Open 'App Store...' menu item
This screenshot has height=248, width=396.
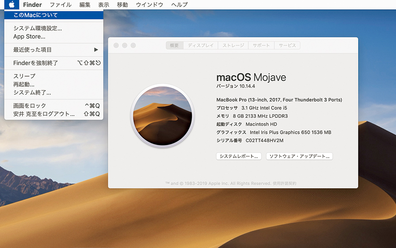click(x=29, y=37)
